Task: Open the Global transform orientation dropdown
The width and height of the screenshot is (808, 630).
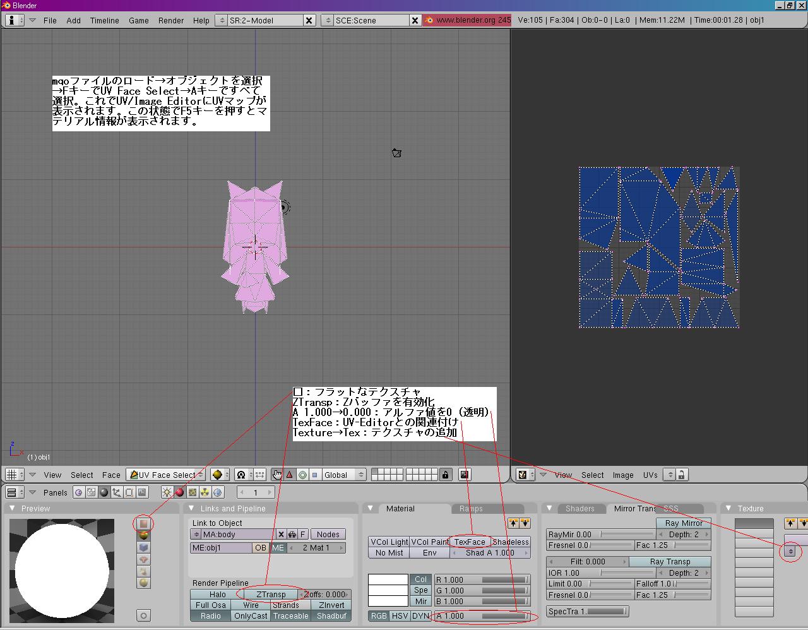Action: [344, 475]
